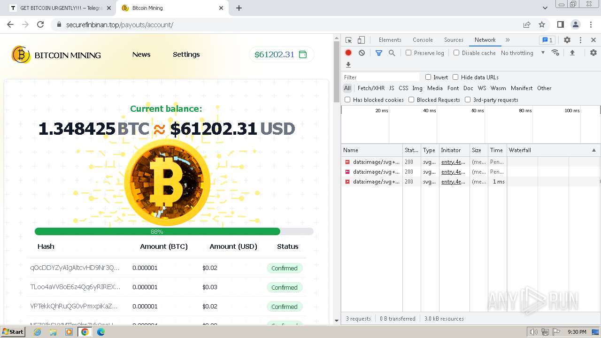Image resolution: width=601 pixels, height=338 pixels.
Task: Click the wallet icon beside $61202.31
Action: (x=303, y=54)
